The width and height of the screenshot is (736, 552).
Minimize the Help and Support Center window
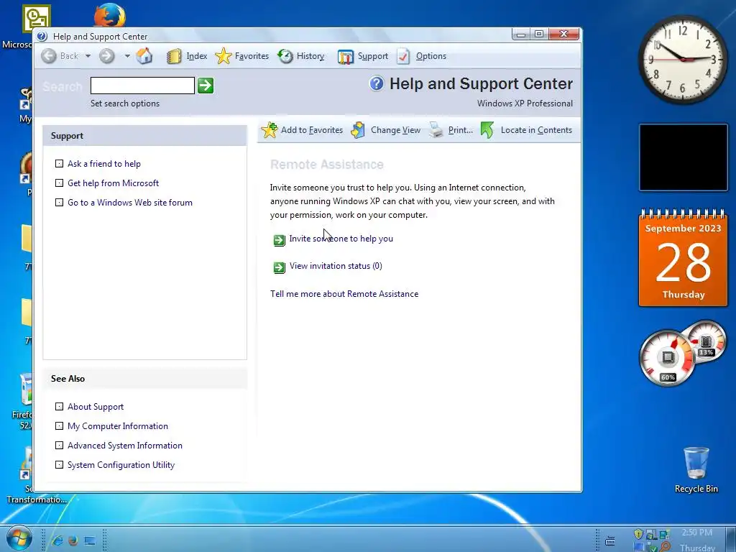click(x=520, y=34)
